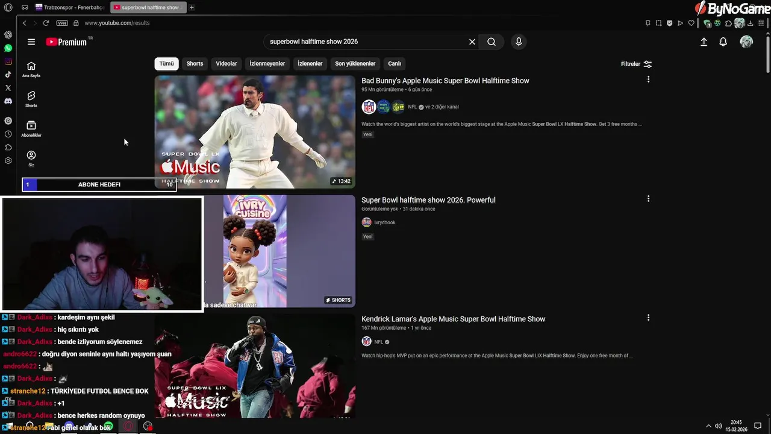
Task: Open the player icon in Opera sidebar
Action: (x=8, y=121)
